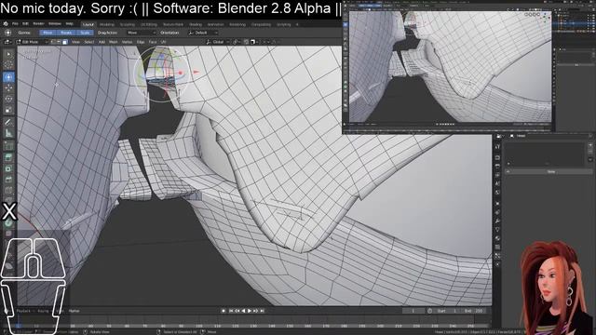Image resolution: width=596 pixels, height=335 pixels.
Task: Open the Face menu
Action: (153, 42)
